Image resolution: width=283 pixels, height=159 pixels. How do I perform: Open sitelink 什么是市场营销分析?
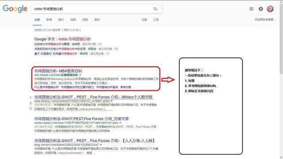pyautogui.click(x=46, y=87)
